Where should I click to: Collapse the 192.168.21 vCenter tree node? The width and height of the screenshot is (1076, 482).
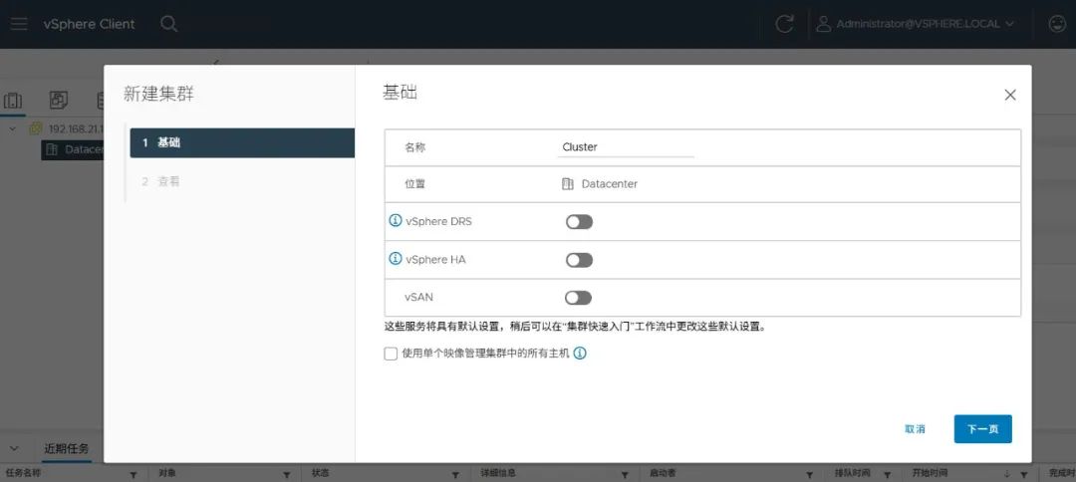(12, 128)
